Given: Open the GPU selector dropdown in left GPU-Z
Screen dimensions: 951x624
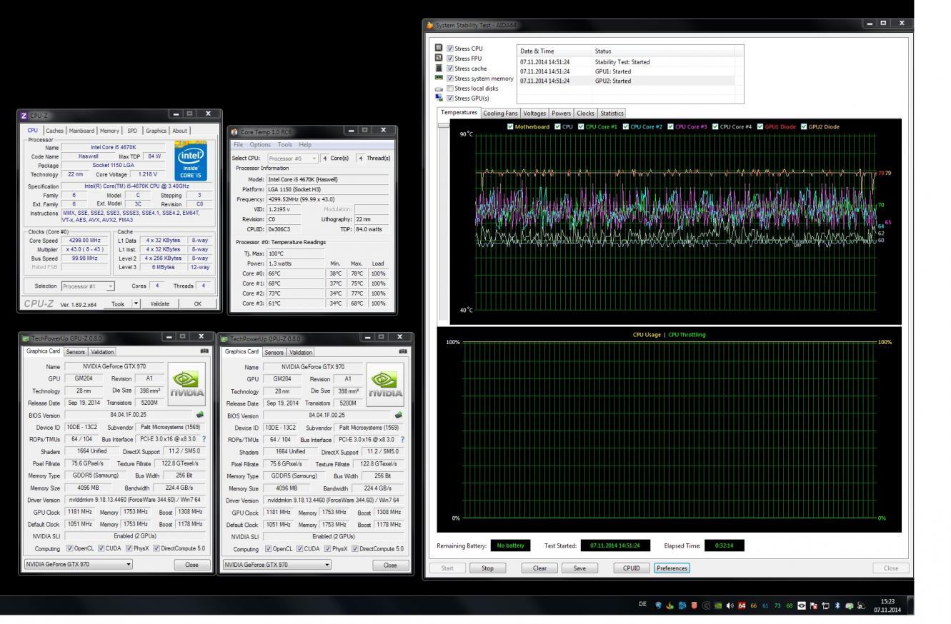Looking at the screenshot, I should point(129,564).
